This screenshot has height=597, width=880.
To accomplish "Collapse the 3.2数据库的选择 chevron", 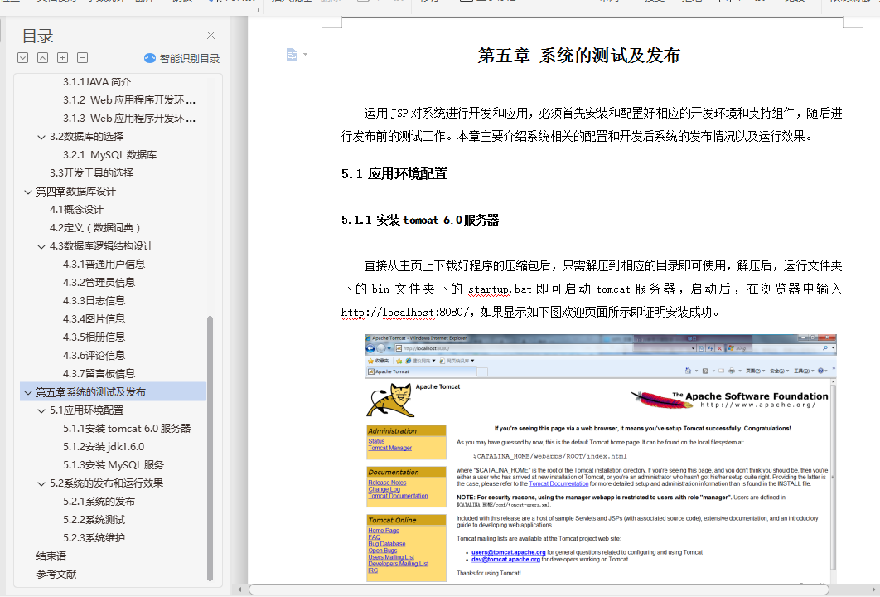I will (x=41, y=137).
